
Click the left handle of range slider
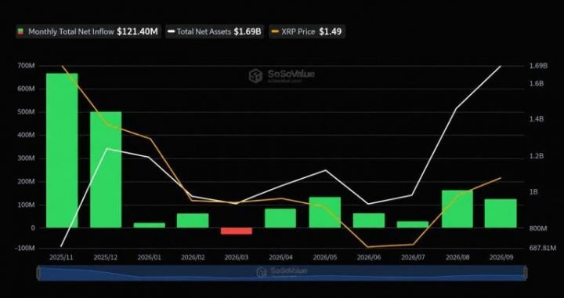(x=38, y=273)
